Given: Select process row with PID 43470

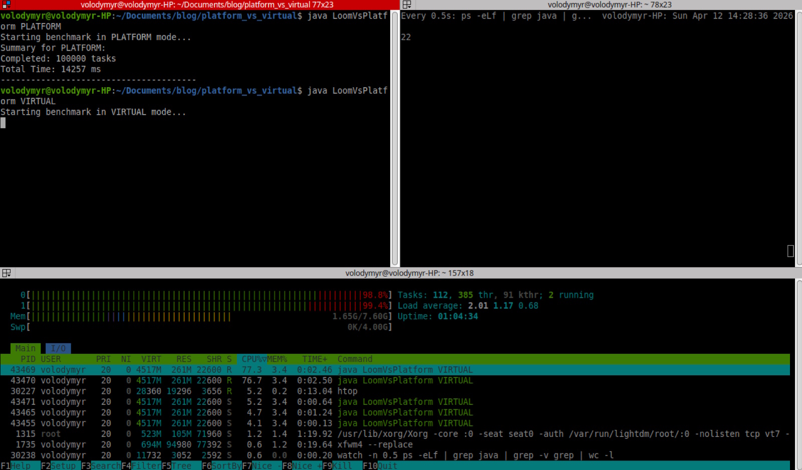Looking at the screenshot, I should (395, 380).
